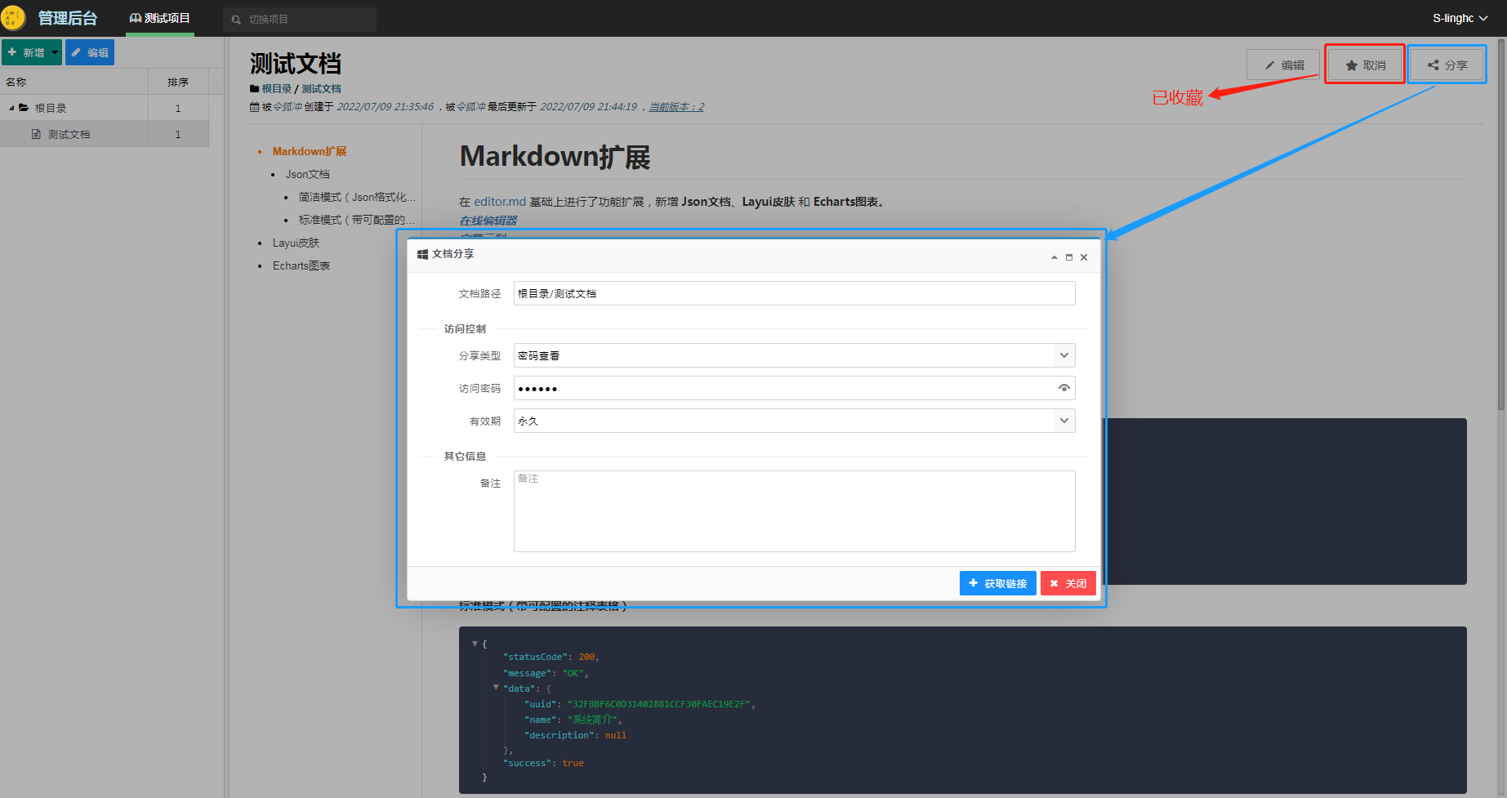Viewport: 1507px width, 798px height.
Task: Jump to Markdown扩展 in the outline
Action: pos(310,151)
